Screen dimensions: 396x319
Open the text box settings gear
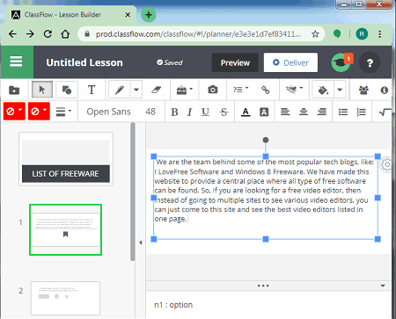[x=386, y=164]
